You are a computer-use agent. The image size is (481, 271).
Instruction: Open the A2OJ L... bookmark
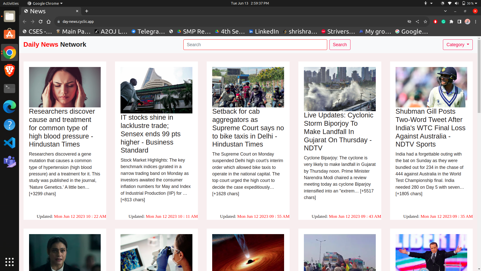click(111, 31)
